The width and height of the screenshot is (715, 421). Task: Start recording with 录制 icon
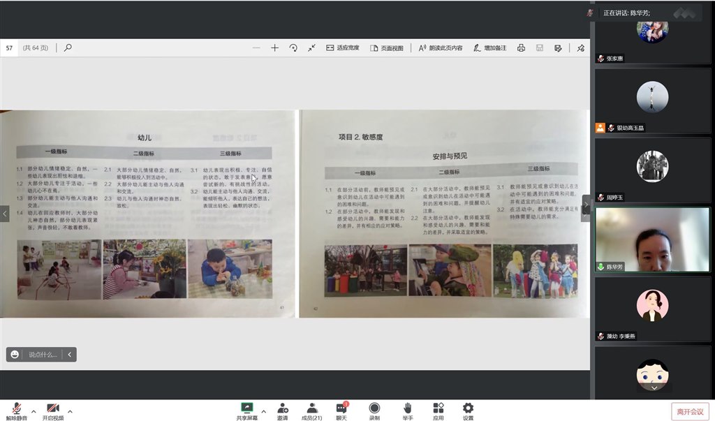pos(374,411)
